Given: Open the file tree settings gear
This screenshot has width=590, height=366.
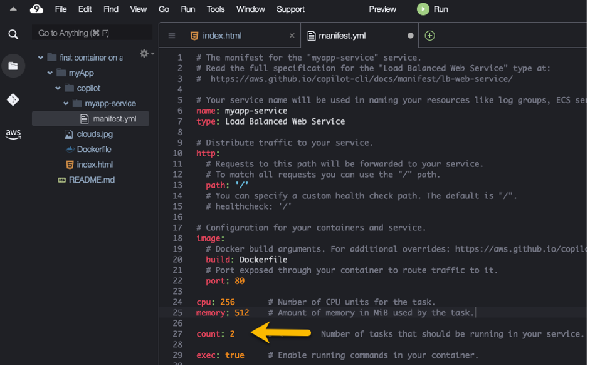Looking at the screenshot, I should click(144, 54).
